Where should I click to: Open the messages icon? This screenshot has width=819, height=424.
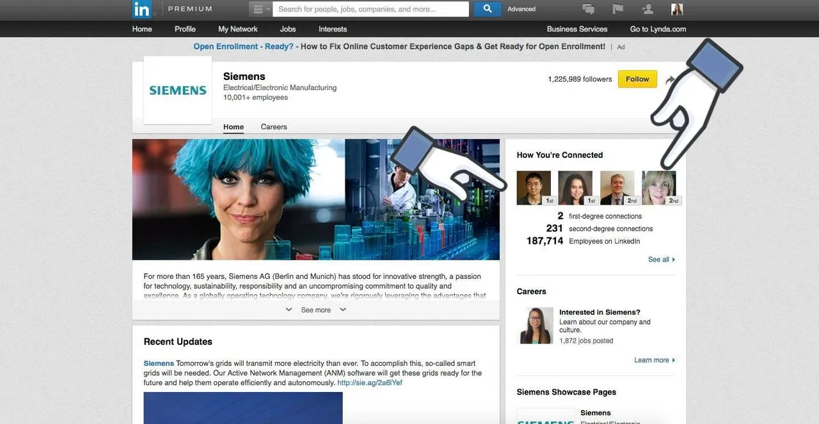(588, 9)
